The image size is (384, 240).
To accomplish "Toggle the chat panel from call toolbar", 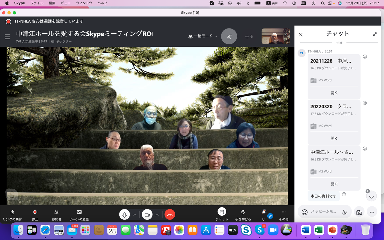I will pos(222,215).
